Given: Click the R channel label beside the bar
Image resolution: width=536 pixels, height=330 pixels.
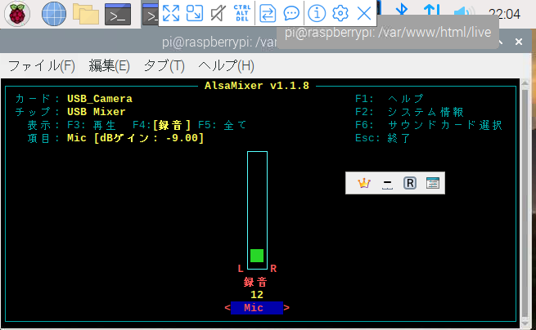Looking at the screenshot, I should point(273,269).
